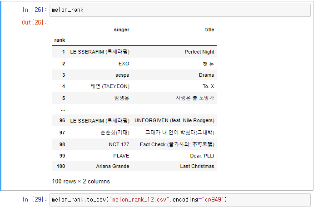This screenshot has width=318, height=207.
Task: Click the rank 5 index cell
Action: click(x=64, y=98)
